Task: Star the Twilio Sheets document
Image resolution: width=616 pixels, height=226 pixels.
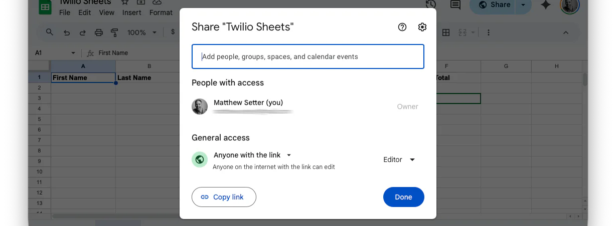Action: point(125,2)
